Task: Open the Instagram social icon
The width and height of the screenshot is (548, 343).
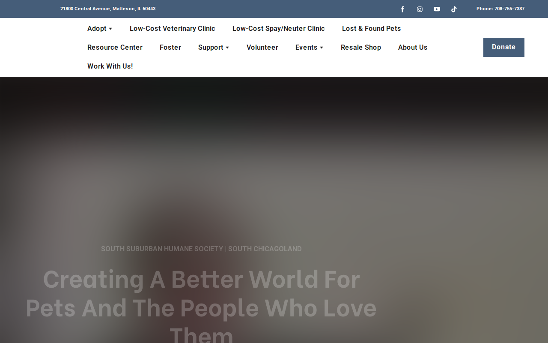Action: coord(420,9)
